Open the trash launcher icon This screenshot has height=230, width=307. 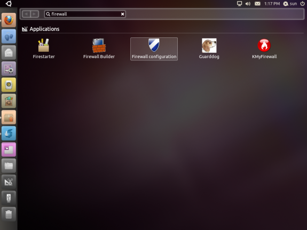[9, 214]
